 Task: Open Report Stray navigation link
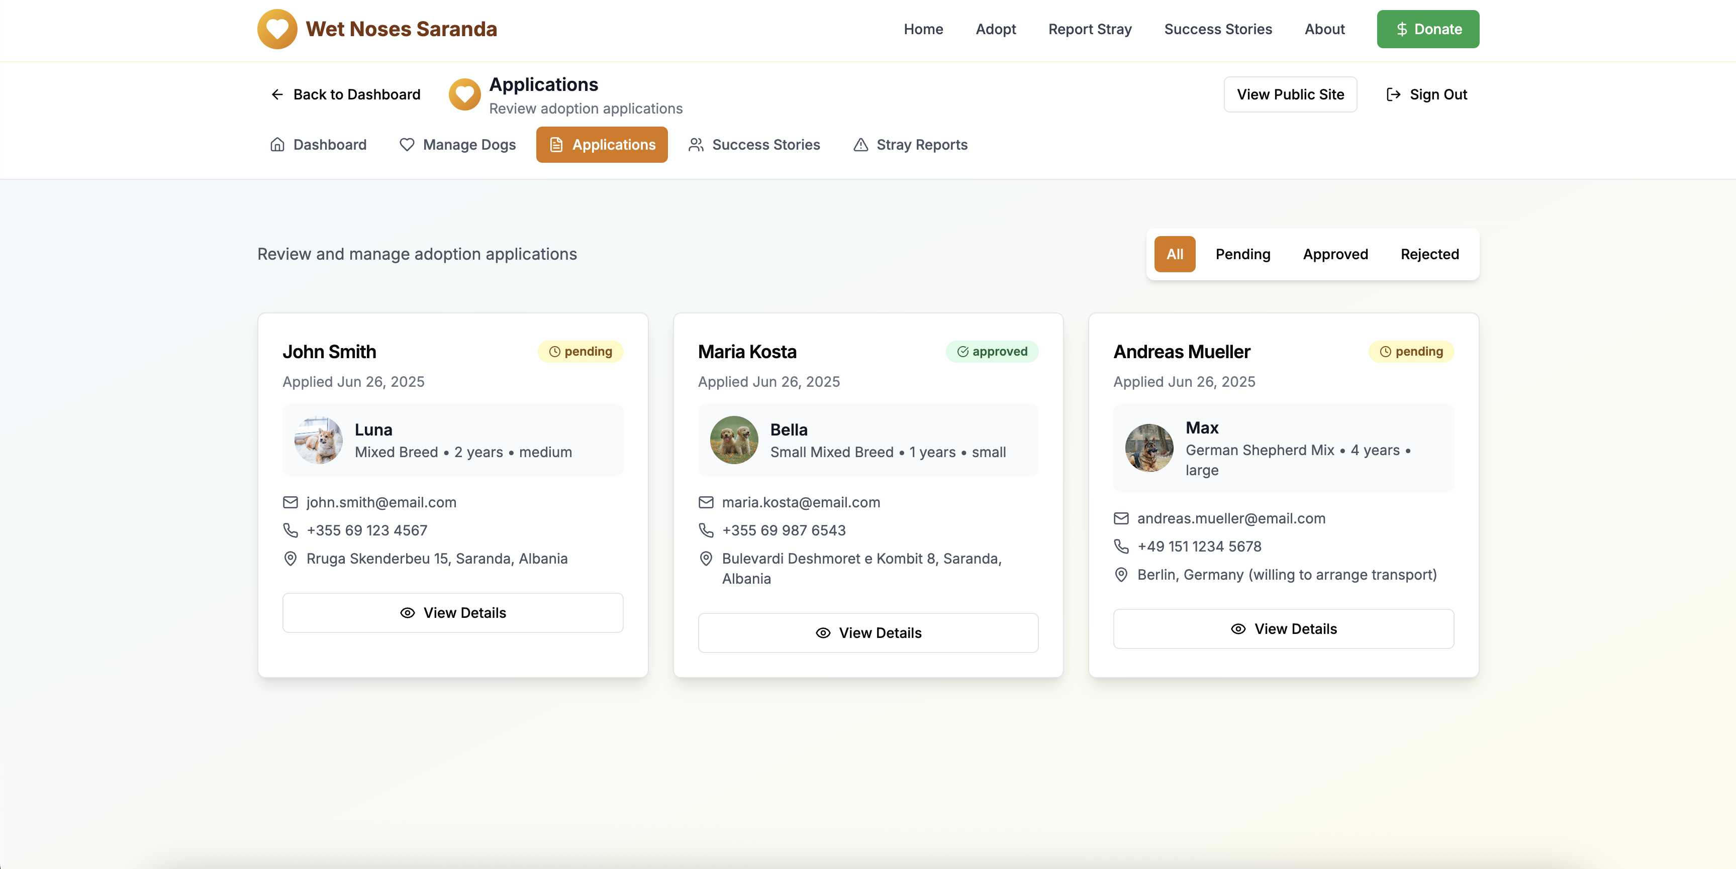1090,29
